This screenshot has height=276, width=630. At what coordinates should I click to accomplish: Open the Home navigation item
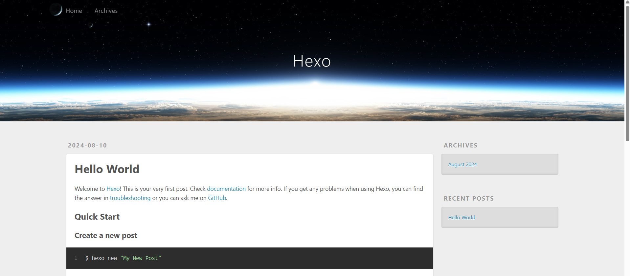click(74, 11)
